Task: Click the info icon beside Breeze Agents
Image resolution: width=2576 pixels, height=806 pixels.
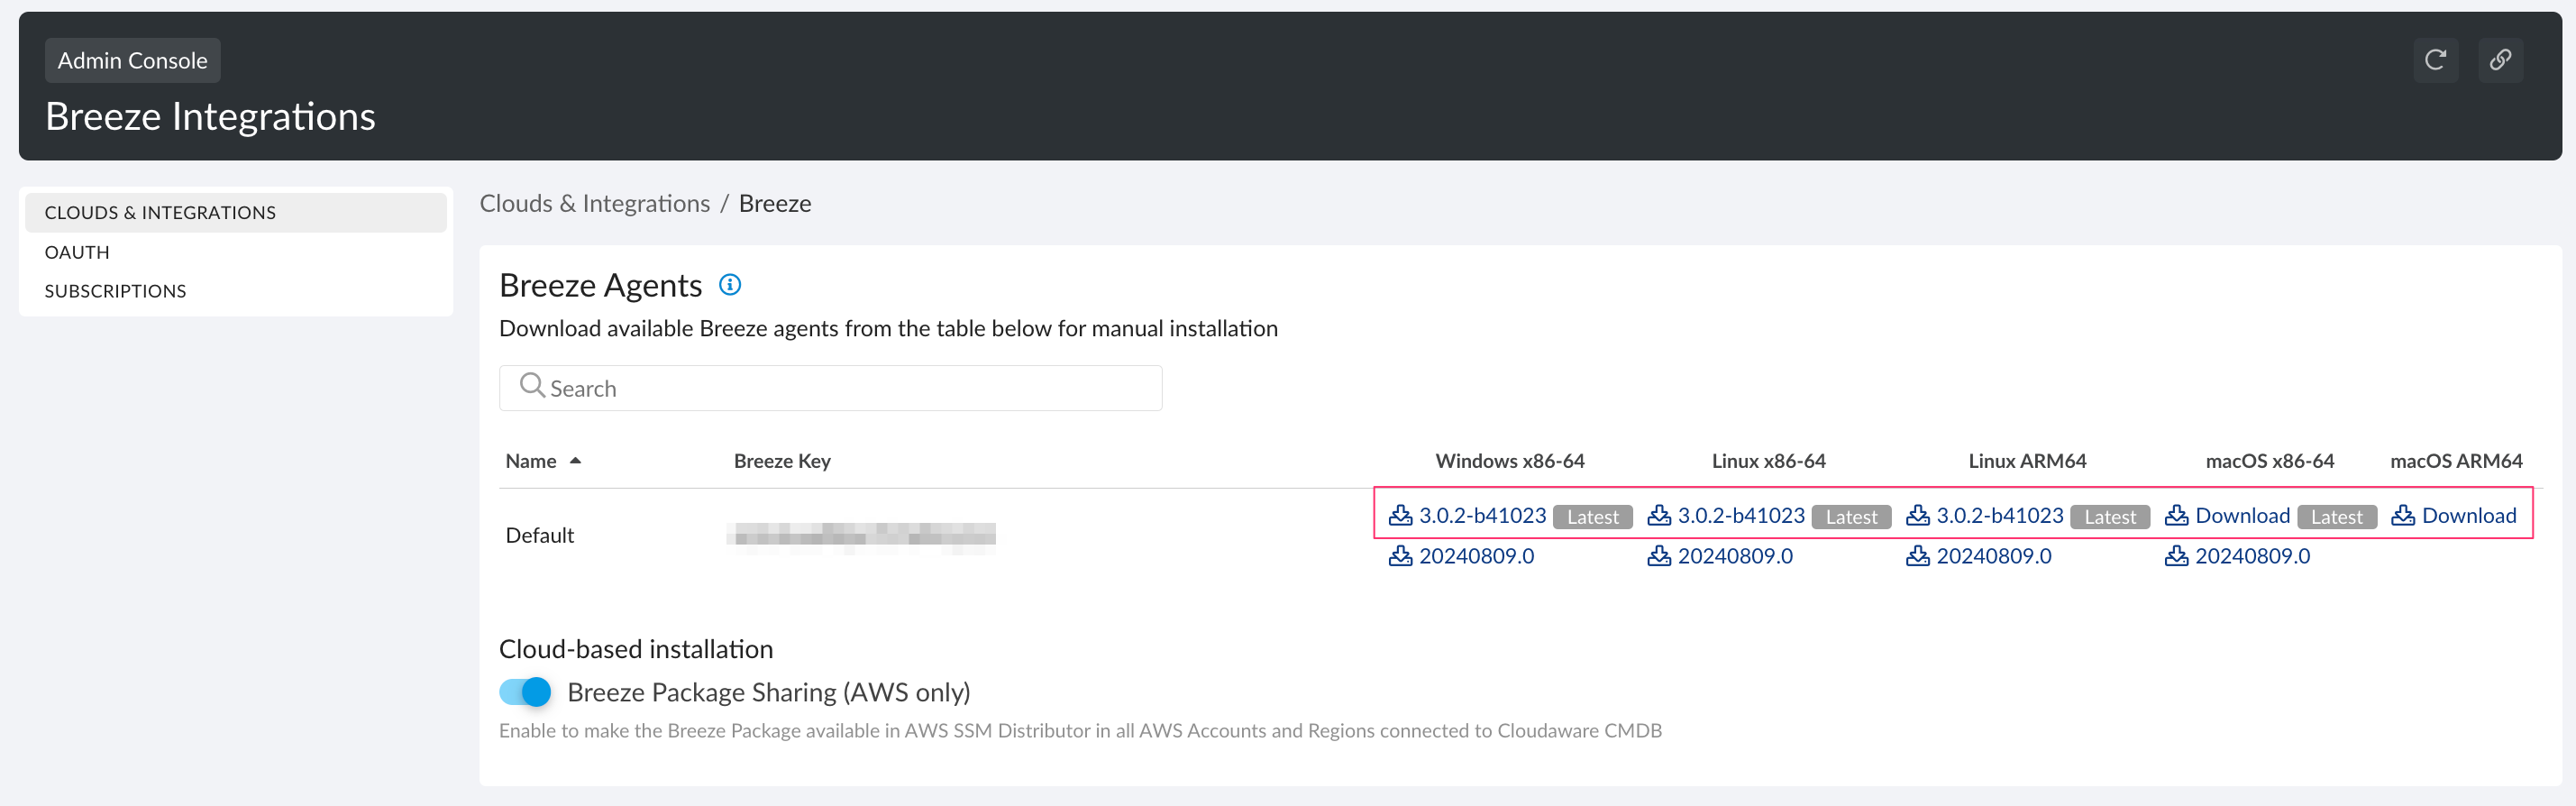Action: pyautogui.click(x=730, y=285)
